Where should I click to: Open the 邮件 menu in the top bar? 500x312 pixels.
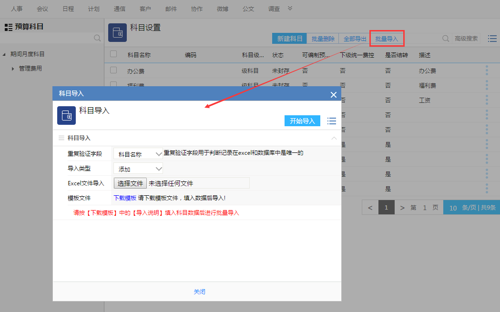click(x=171, y=9)
